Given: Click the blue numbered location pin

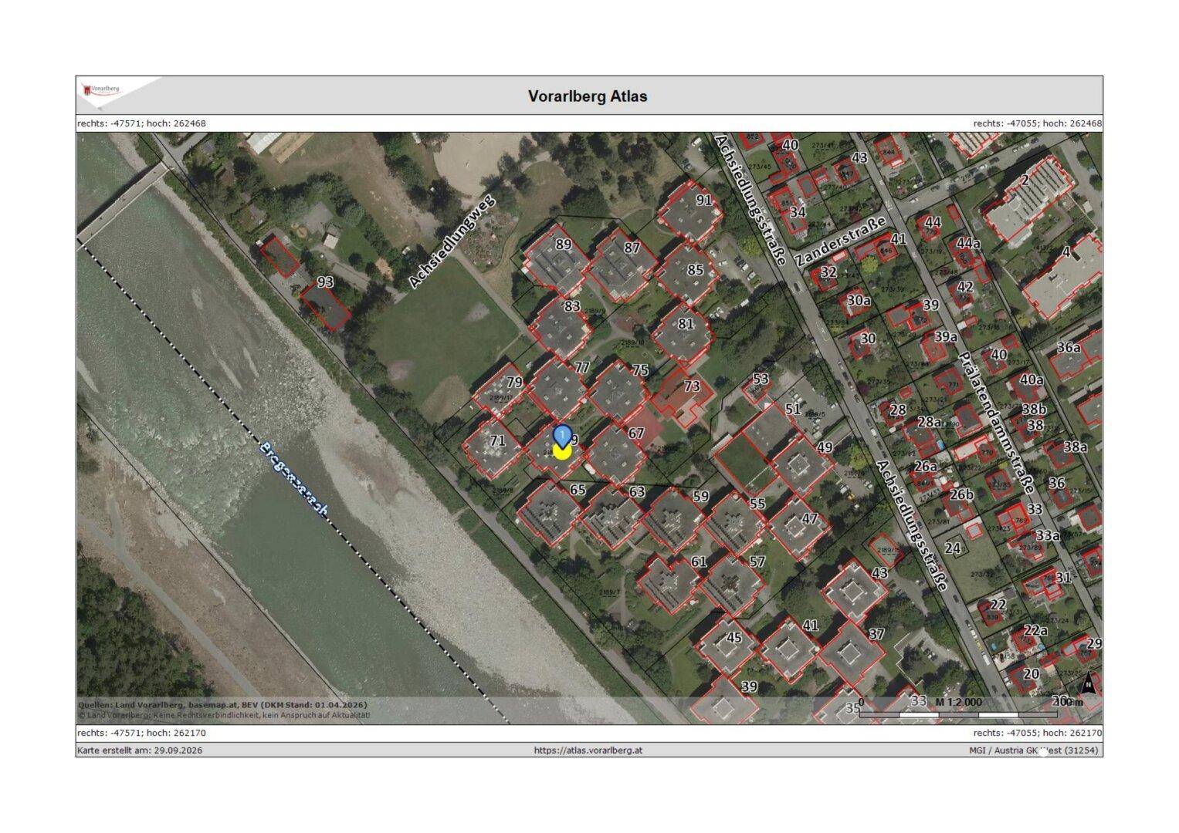Looking at the screenshot, I should pyautogui.click(x=563, y=436).
